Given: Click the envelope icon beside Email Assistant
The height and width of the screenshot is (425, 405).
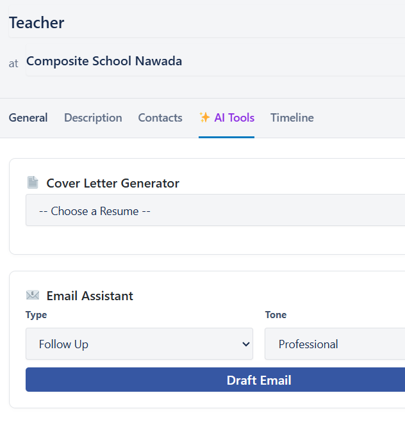Looking at the screenshot, I should [33, 296].
